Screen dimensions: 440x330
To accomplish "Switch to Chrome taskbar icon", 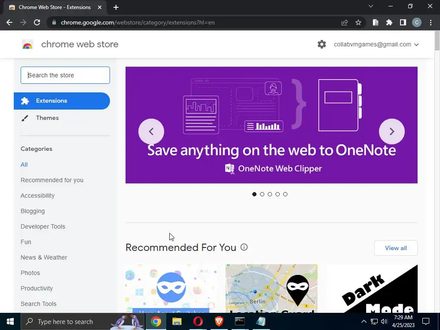I will 156,321.
